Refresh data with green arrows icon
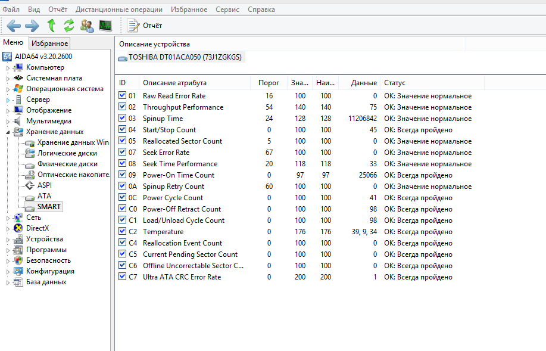The height and width of the screenshot is (351, 546). (x=69, y=26)
